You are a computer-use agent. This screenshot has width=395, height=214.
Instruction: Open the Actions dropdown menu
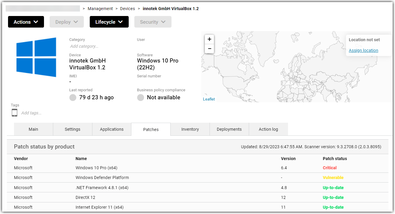point(26,22)
